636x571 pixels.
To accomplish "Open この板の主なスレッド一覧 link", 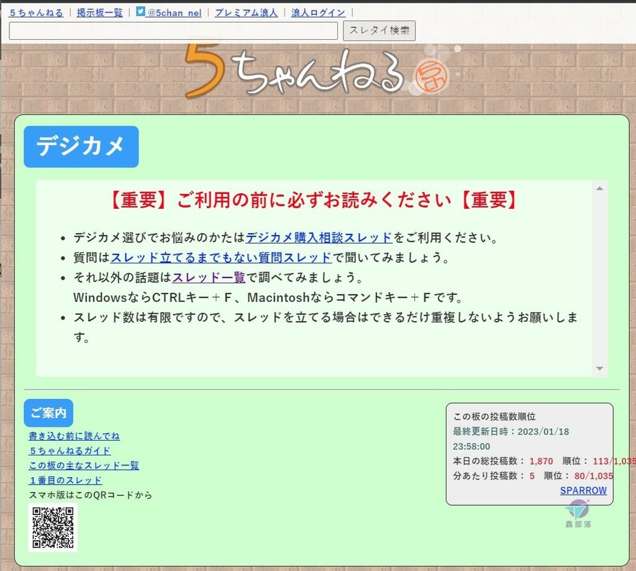I will 84,465.
